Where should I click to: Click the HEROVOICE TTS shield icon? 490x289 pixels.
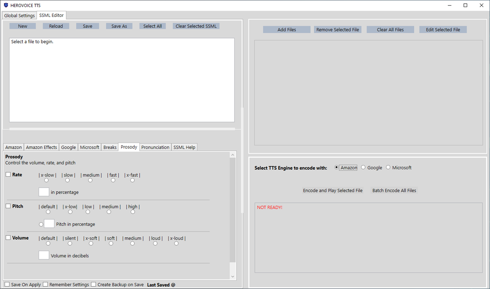click(x=5, y=5)
